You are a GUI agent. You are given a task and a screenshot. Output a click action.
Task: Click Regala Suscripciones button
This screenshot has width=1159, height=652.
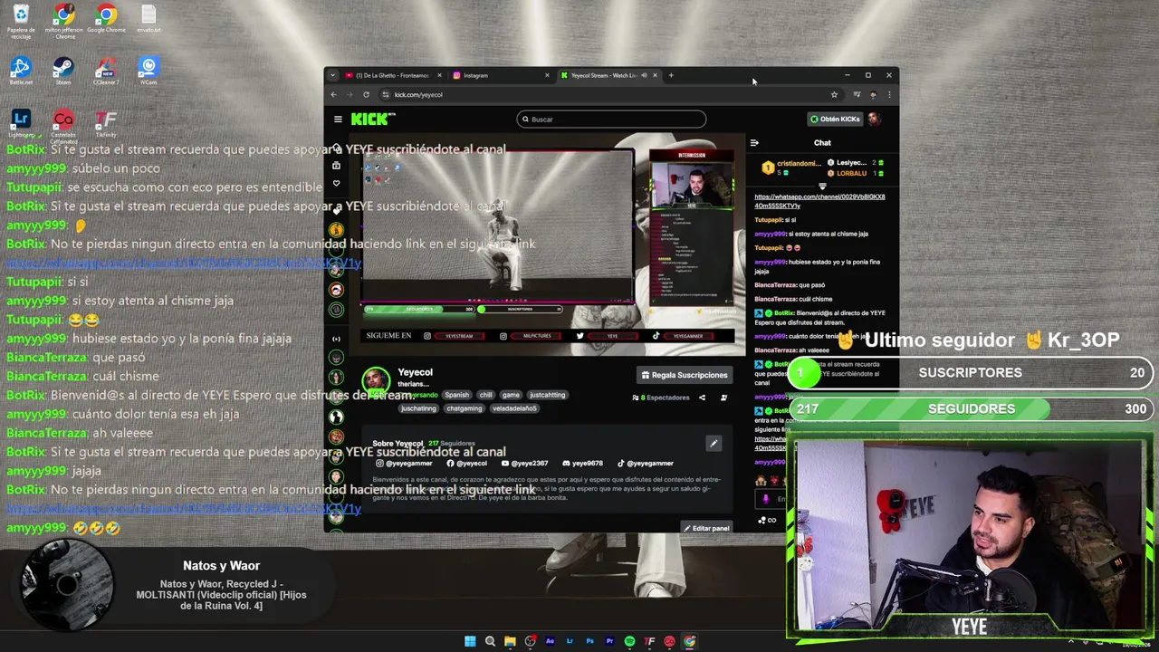[685, 375]
